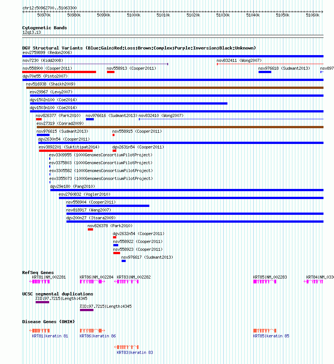Screen dimensions: 334x364
Task: Click the dgv1502n100 (Coe2014) blue bar
Action: (x=128, y=103)
